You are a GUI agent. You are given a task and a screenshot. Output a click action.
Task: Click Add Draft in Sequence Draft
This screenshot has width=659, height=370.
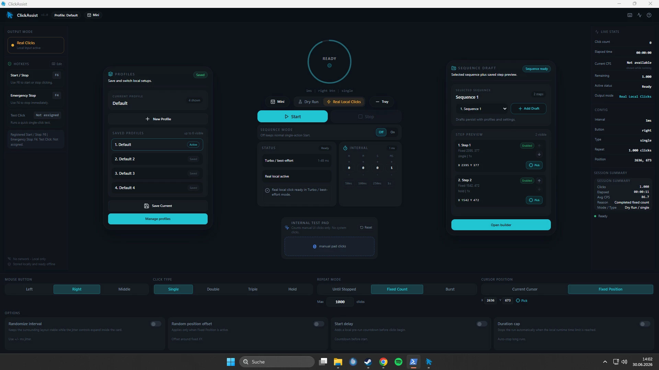[529, 109]
